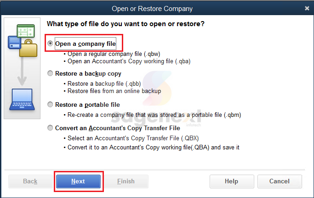Open Help for this dialog
Screen dimensions: 314x198
pyautogui.click(x=232, y=181)
